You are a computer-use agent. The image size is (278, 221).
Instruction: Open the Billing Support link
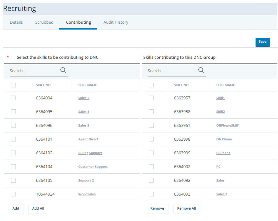coord(90,153)
